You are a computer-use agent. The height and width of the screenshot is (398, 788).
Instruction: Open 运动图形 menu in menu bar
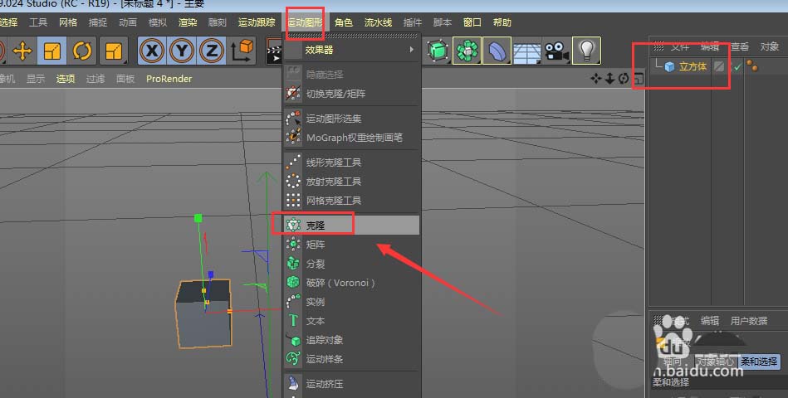[x=305, y=22]
